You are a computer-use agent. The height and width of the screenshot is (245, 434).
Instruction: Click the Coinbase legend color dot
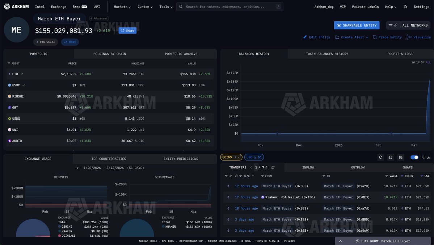(59, 236)
